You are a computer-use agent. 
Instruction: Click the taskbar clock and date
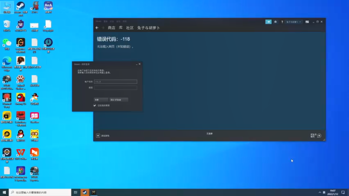coord(333,193)
